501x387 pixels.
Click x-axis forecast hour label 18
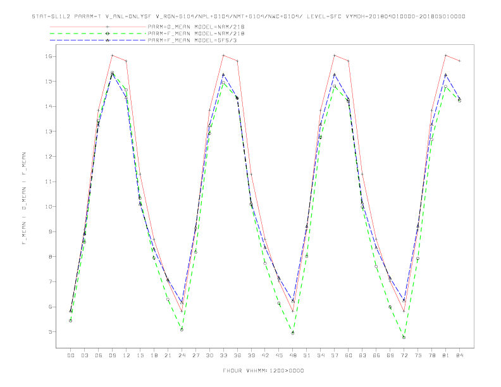[154, 355]
